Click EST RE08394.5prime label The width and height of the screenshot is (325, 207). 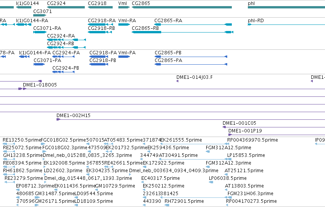point(23,163)
